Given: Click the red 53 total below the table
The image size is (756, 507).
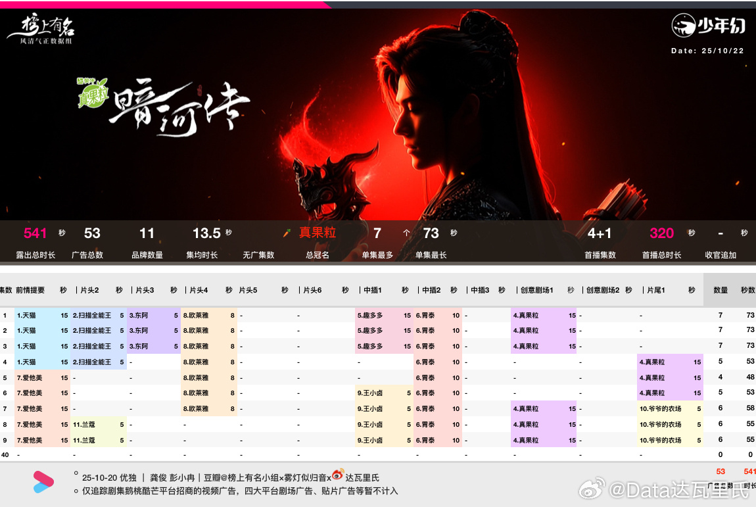Looking at the screenshot, I should point(721,471).
